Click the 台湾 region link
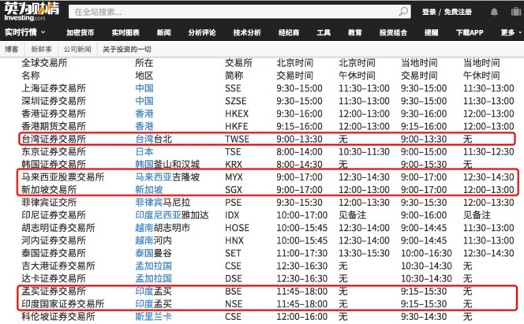Image resolution: width=524 pixels, height=324 pixels. (x=144, y=139)
